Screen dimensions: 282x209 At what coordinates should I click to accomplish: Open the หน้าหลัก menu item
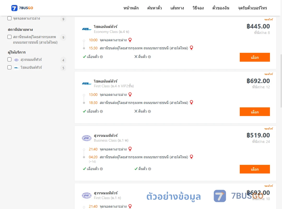coord(131,8)
